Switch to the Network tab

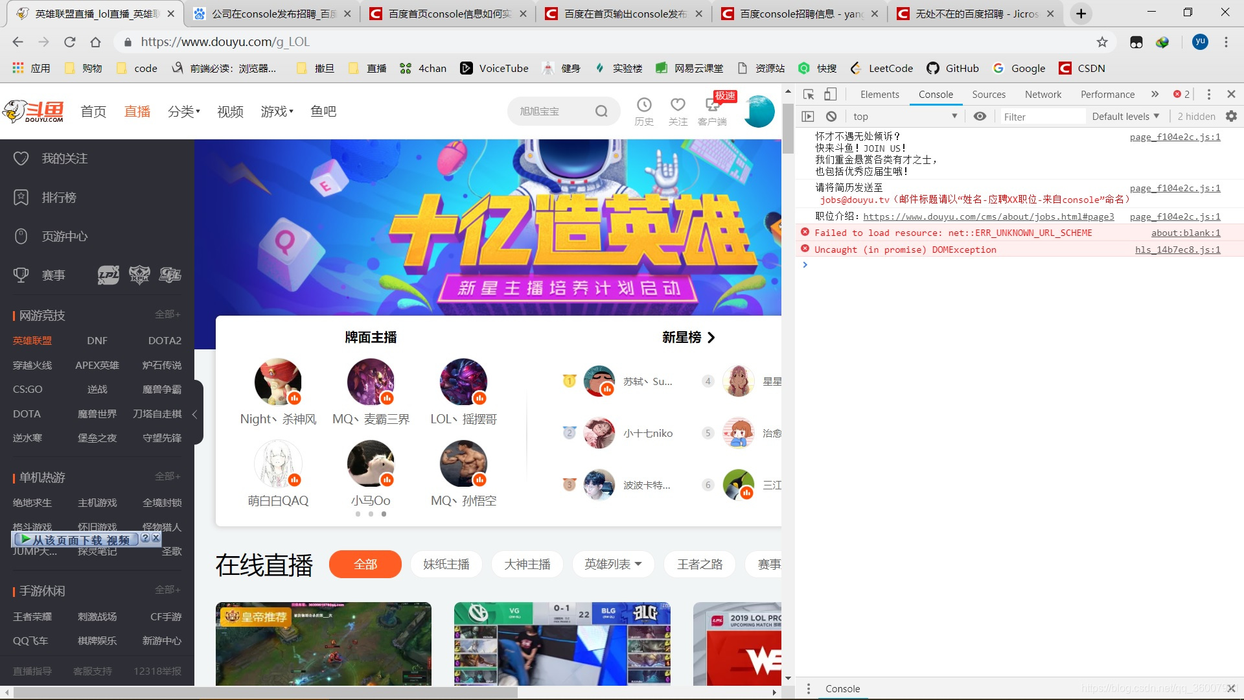click(1043, 95)
